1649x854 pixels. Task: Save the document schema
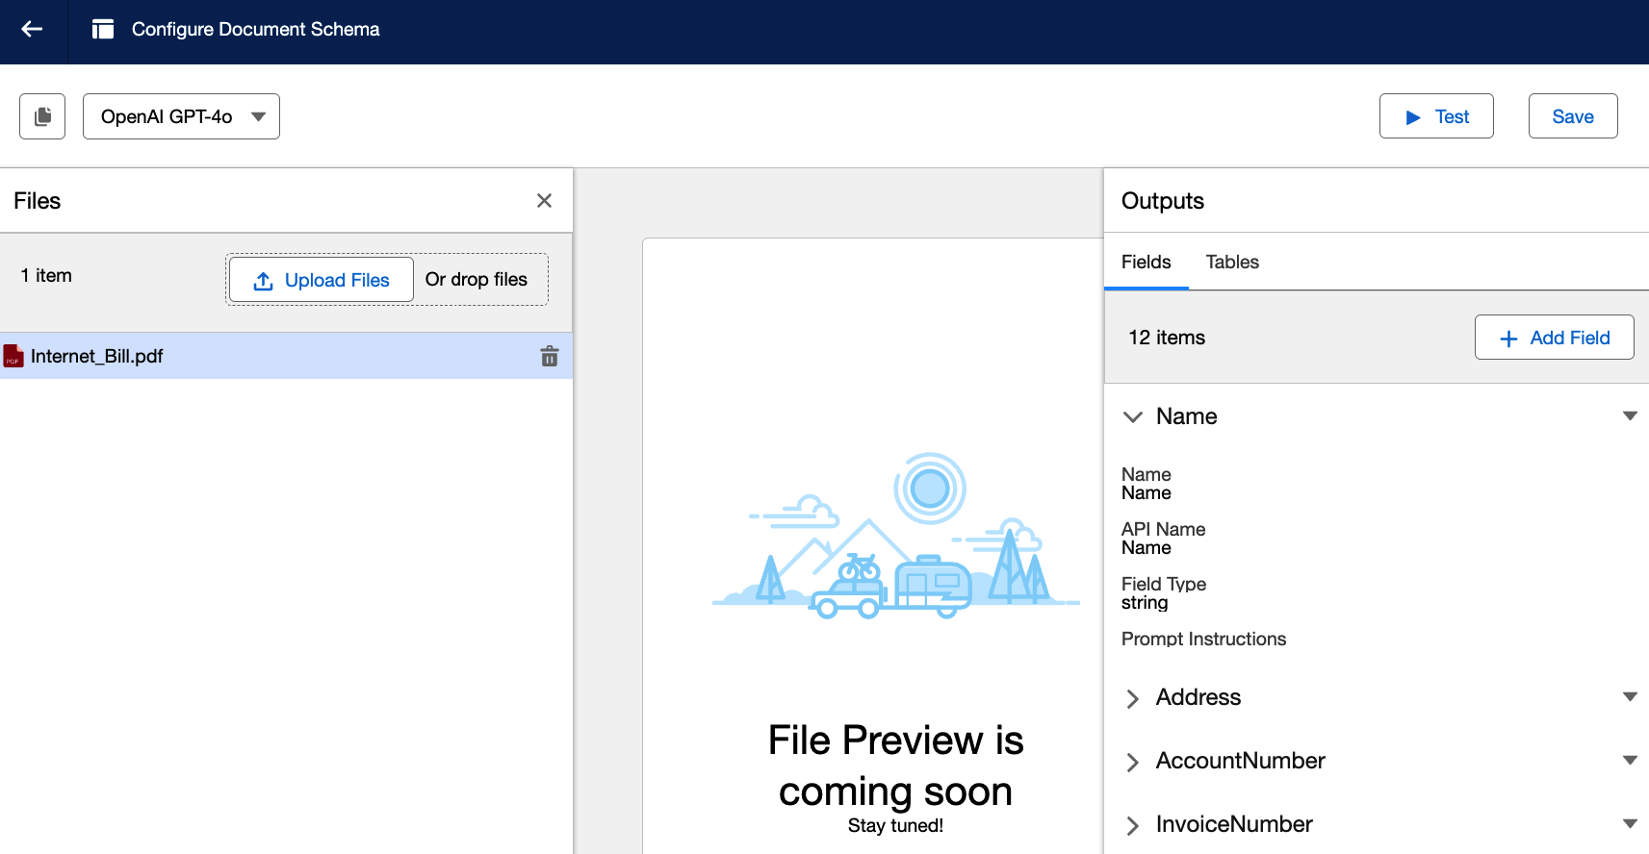(1573, 116)
